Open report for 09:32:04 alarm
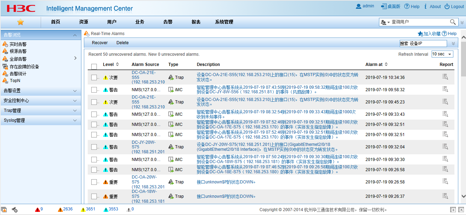466x215 pixels. (x=445, y=147)
